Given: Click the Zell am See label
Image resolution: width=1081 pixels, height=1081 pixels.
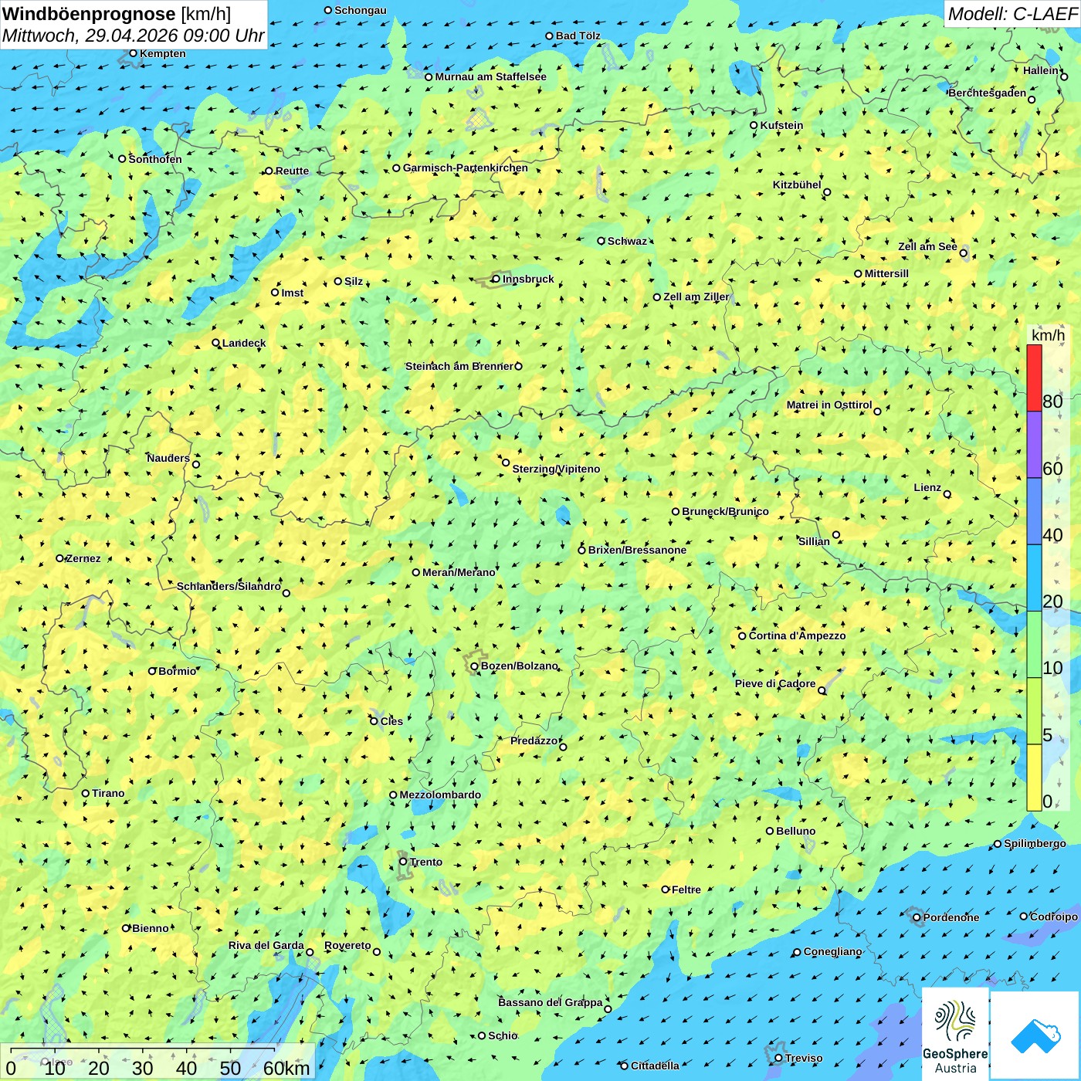Looking at the screenshot, I should tap(927, 246).
